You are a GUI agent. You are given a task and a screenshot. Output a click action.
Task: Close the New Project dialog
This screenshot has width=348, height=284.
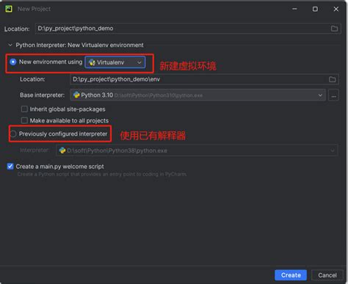[x=336, y=9]
